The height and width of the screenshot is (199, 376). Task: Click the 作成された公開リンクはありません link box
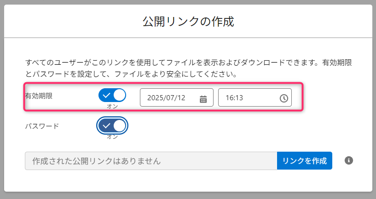point(150,161)
